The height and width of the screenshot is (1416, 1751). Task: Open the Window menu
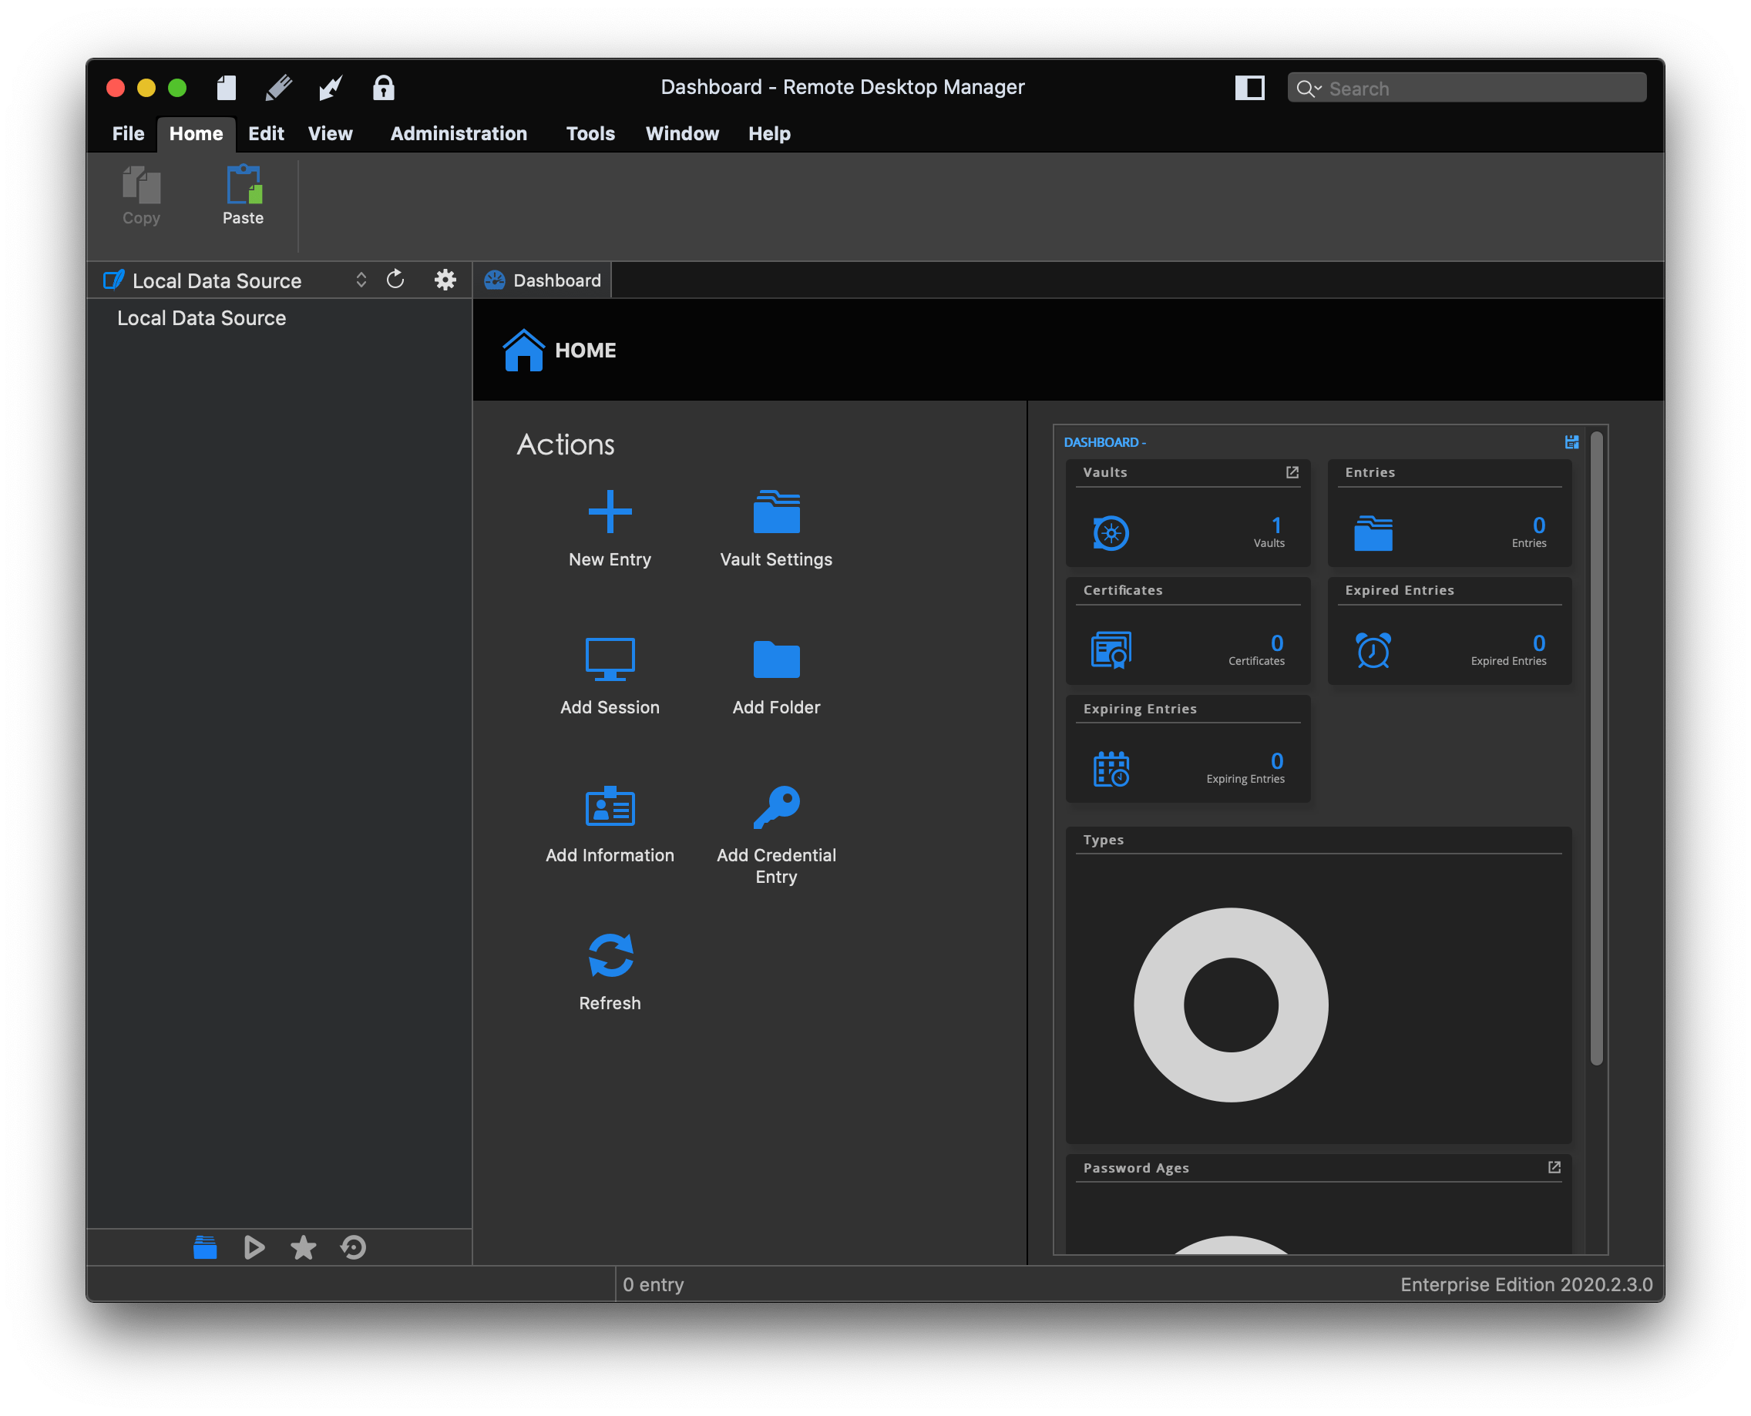click(682, 133)
